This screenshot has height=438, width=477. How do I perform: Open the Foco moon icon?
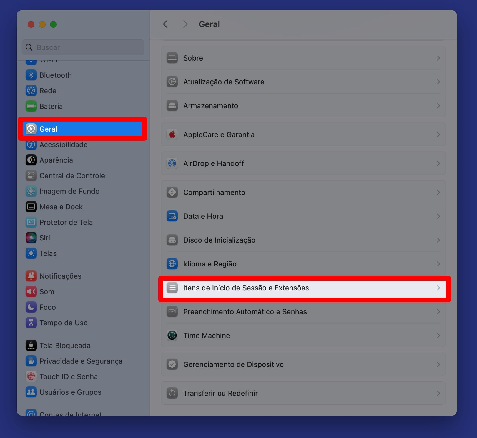pyautogui.click(x=31, y=307)
